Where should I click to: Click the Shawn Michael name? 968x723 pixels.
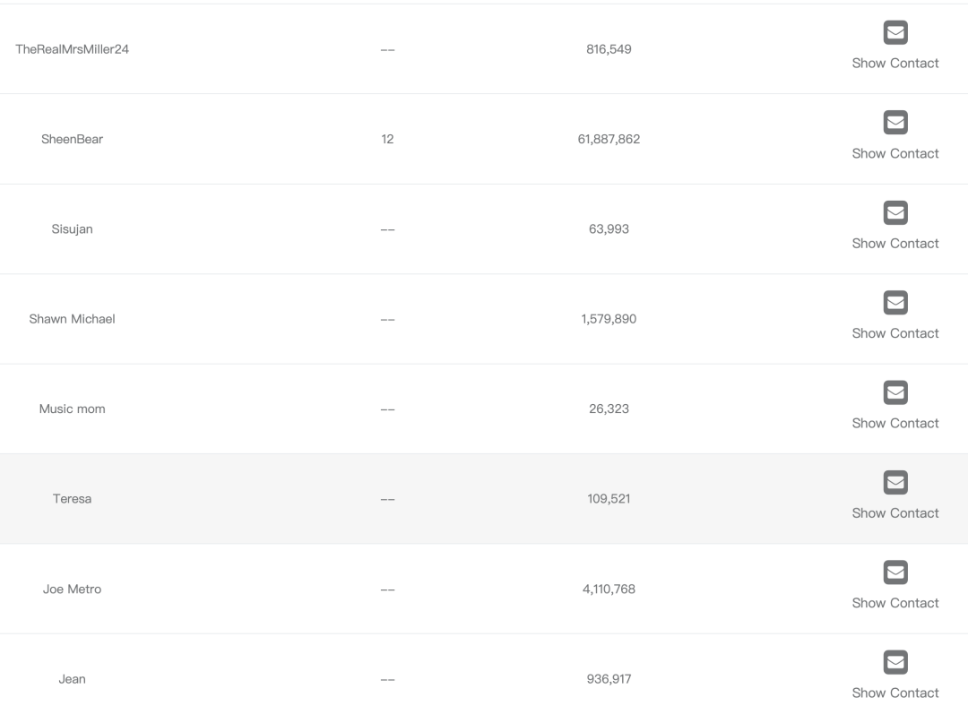[73, 319]
